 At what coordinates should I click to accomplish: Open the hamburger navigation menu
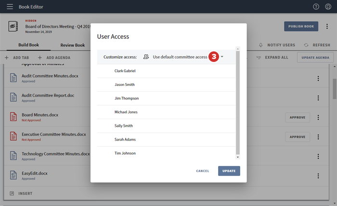pos(10,7)
